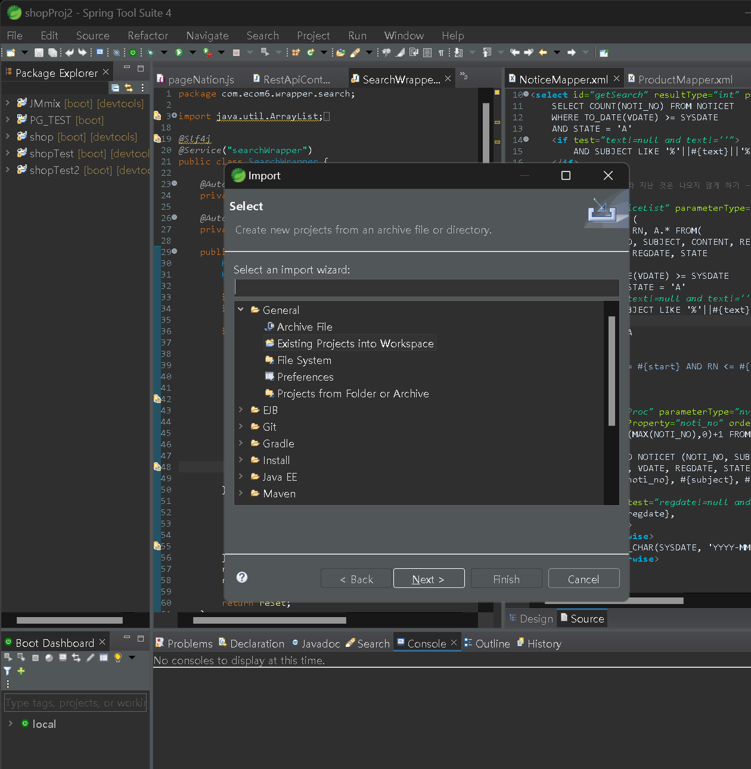Toggle Show Whitespace Characters in the toolbar
This screenshot has height=769, width=751.
pyautogui.click(x=441, y=53)
